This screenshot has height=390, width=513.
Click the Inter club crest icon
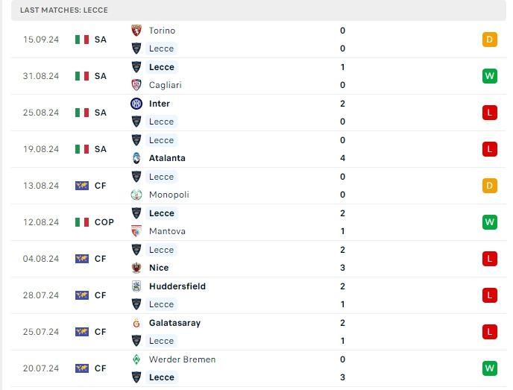[x=136, y=104]
